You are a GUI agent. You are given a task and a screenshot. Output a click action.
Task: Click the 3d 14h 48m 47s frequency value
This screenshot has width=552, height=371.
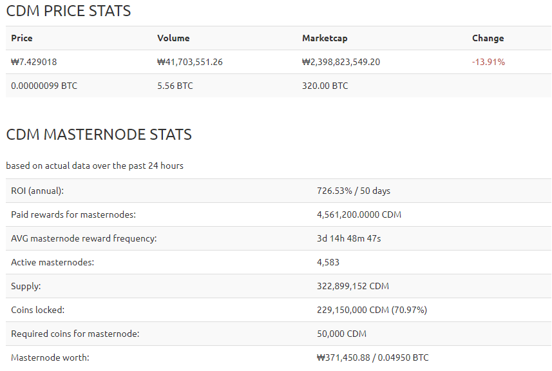(348, 238)
